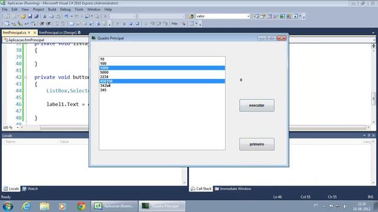Open the Project menu
This screenshot has height=212, width=378.
coord(38,9)
